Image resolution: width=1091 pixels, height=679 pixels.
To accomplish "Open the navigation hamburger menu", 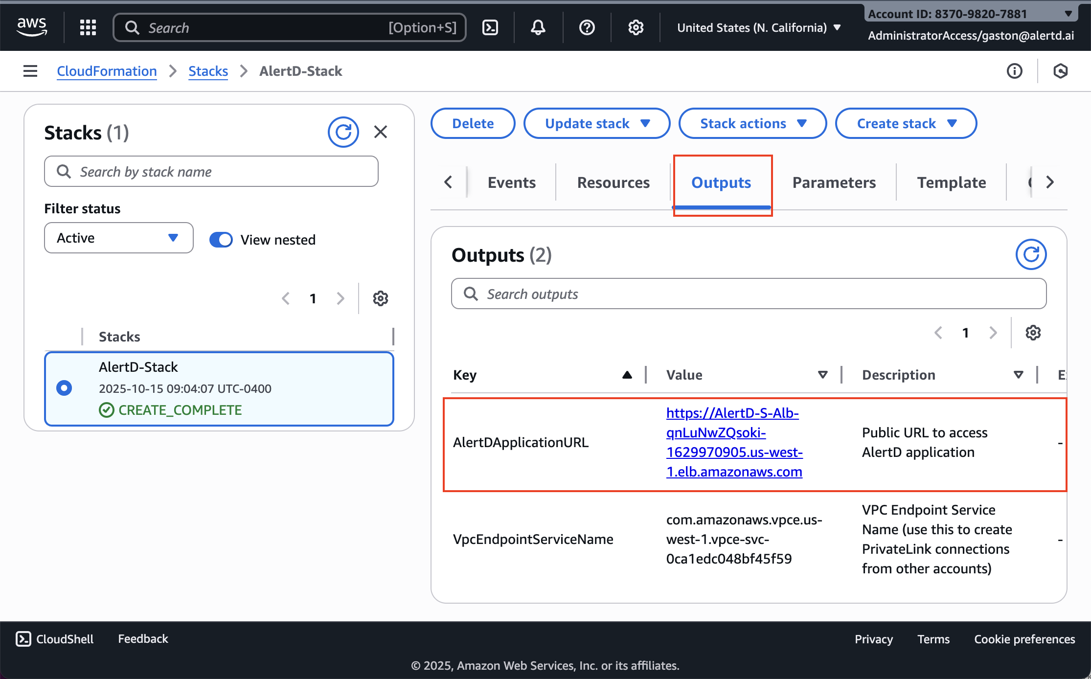I will click(x=30, y=71).
